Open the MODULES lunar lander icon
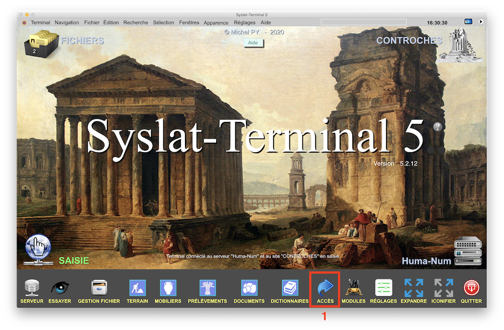Image resolution: width=504 pixels, height=330 pixels. coord(353,287)
